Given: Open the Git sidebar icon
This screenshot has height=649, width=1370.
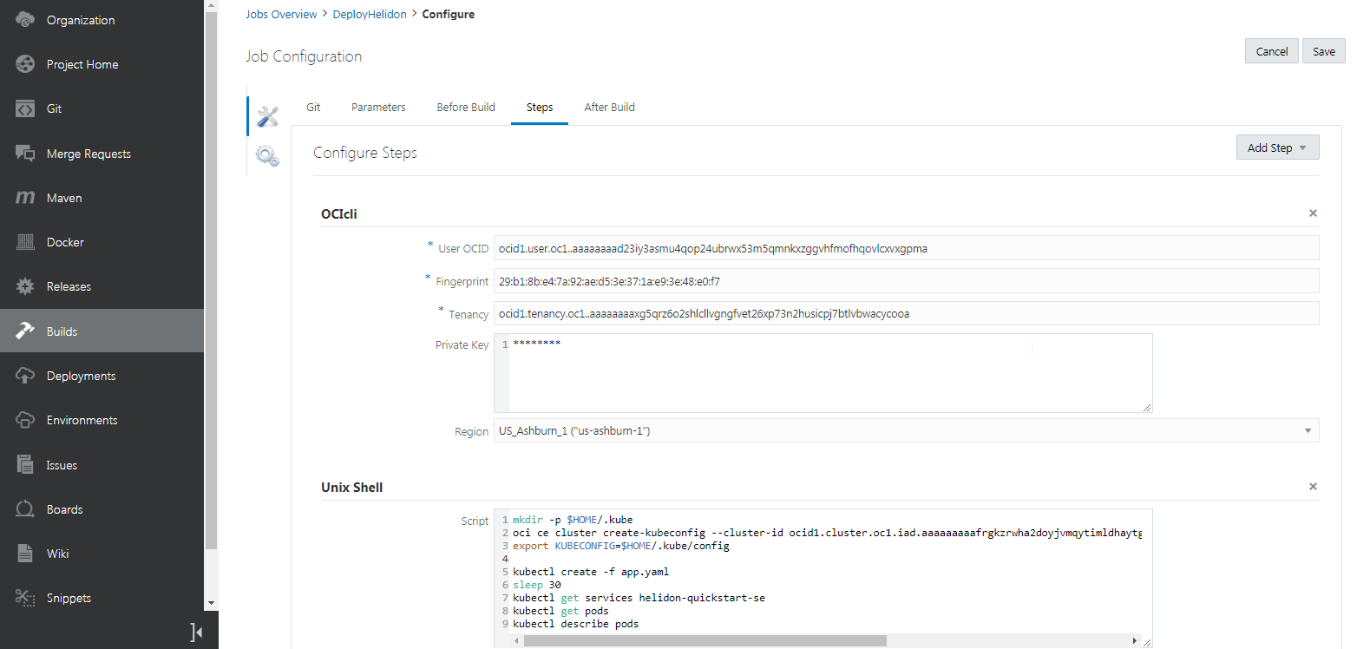Looking at the screenshot, I should 25,108.
